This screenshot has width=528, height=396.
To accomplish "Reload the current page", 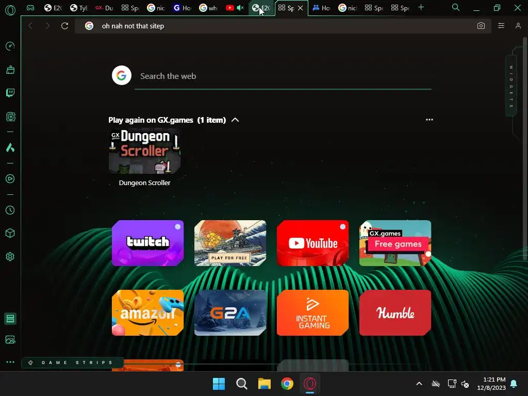I will click(64, 26).
